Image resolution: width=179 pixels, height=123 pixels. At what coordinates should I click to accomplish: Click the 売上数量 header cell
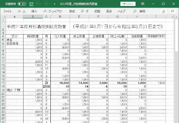click(x=79, y=36)
